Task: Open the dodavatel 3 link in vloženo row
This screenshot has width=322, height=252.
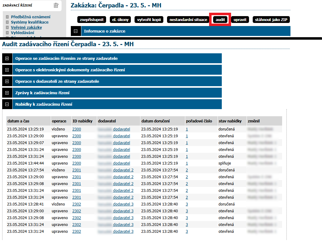Action: (123, 204)
